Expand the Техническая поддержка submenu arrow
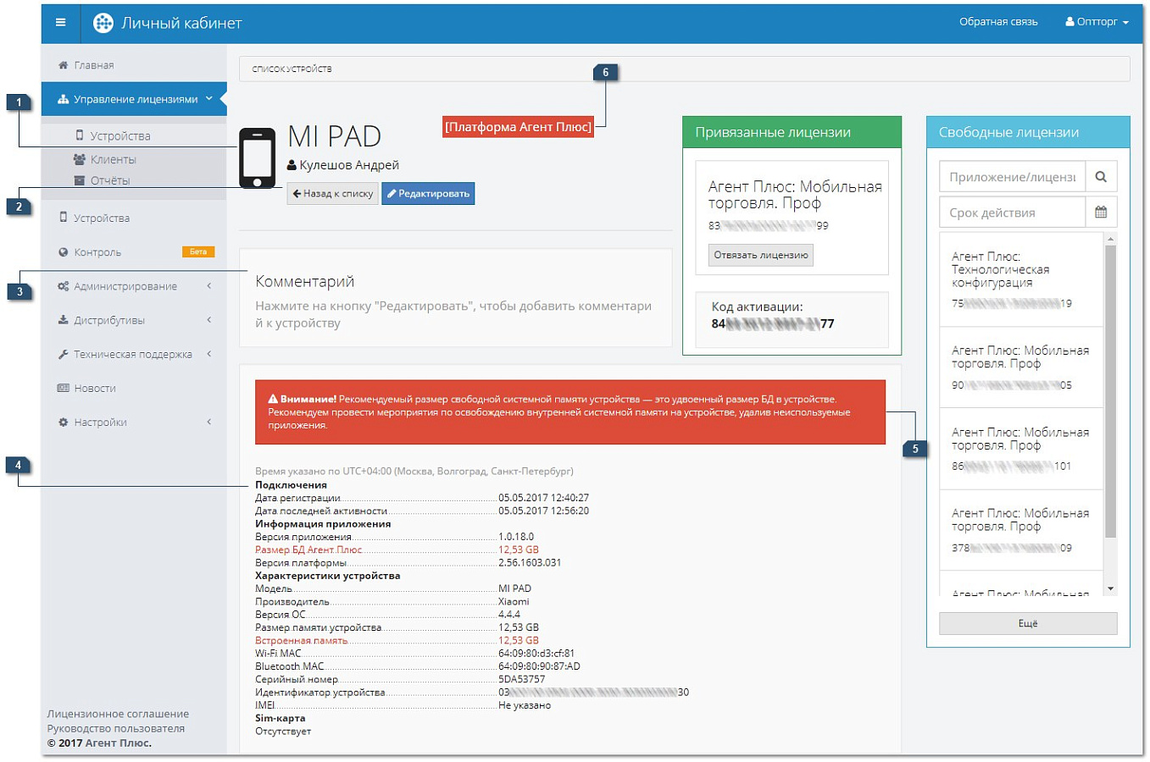The image size is (1150, 762). pos(209,354)
